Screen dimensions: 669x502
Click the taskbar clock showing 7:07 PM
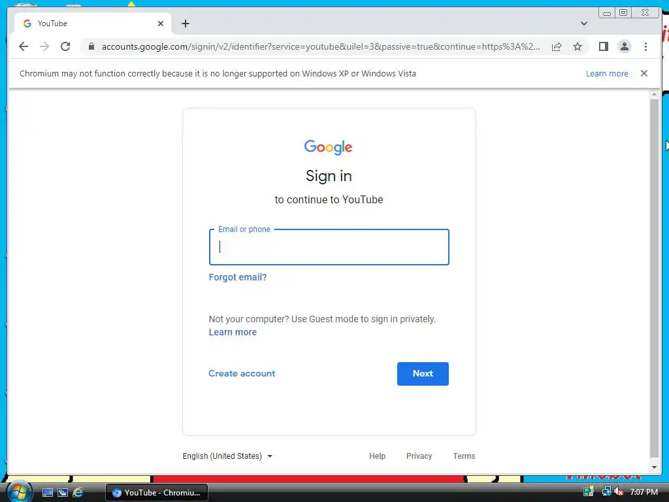[644, 492]
